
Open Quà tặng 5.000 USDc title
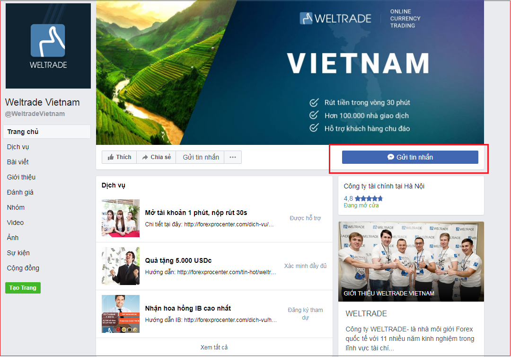tap(178, 260)
